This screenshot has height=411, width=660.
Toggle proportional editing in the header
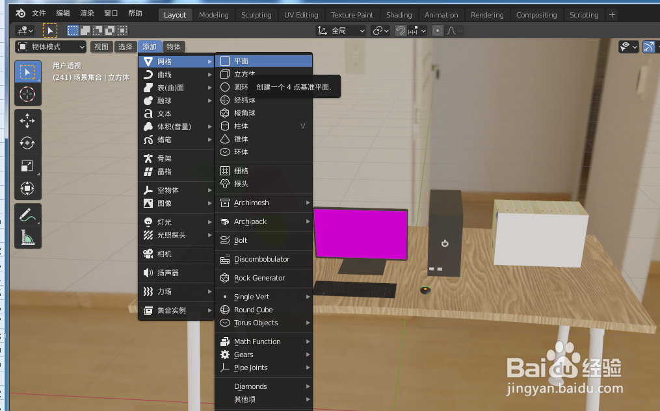tap(438, 31)
